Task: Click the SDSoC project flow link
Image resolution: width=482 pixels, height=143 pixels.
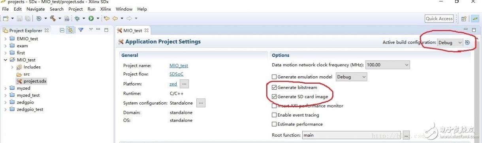Action: [x=176, y=74]
